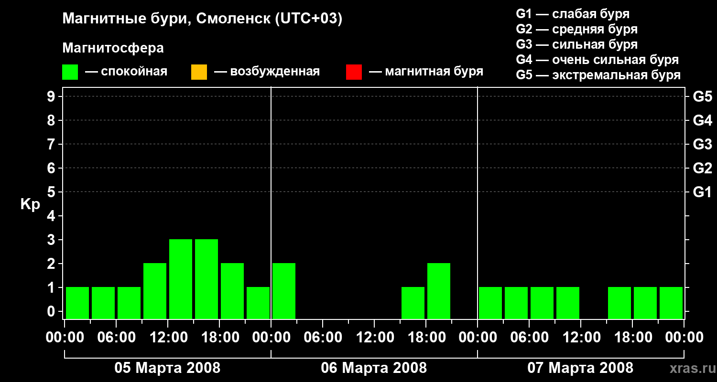717x382 pixels.
Task: Click the red 'магнитная буря' legend swatch
Action: coord(354,72)
